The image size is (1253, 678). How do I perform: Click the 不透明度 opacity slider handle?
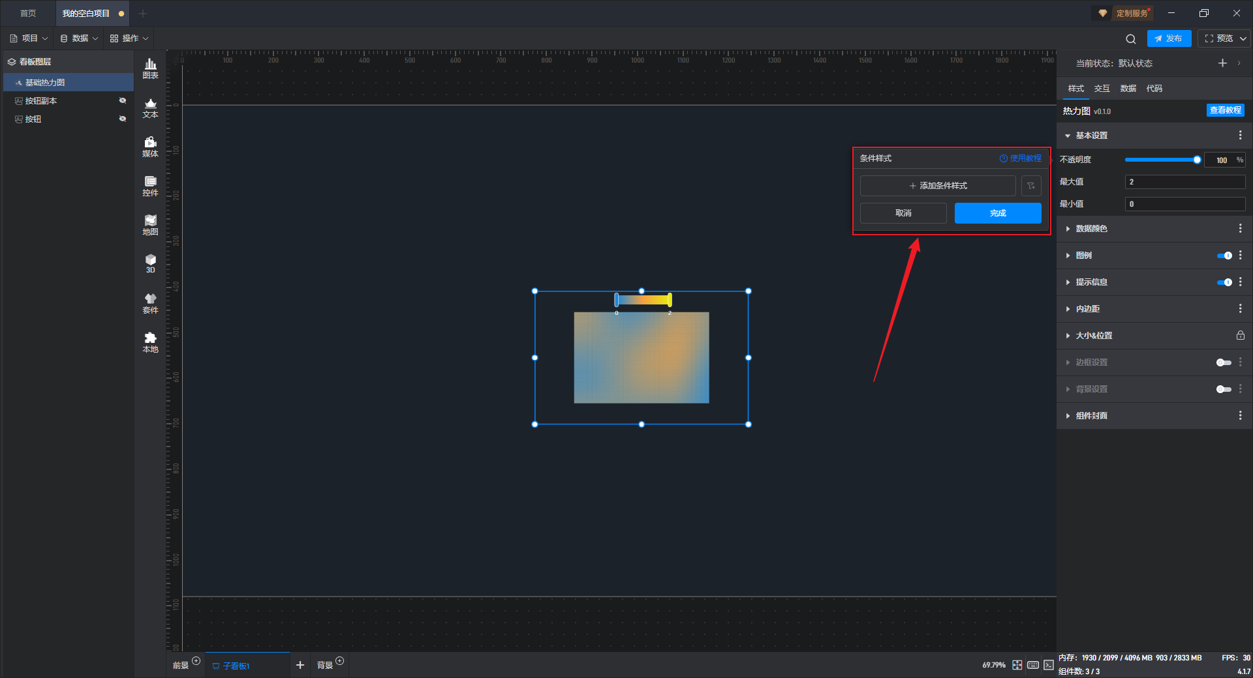(1197, 160)
